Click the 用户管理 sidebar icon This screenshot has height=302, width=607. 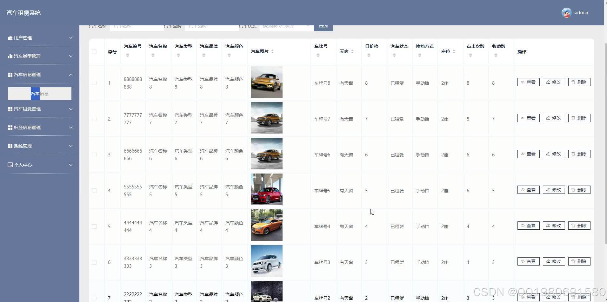[10, 38]
